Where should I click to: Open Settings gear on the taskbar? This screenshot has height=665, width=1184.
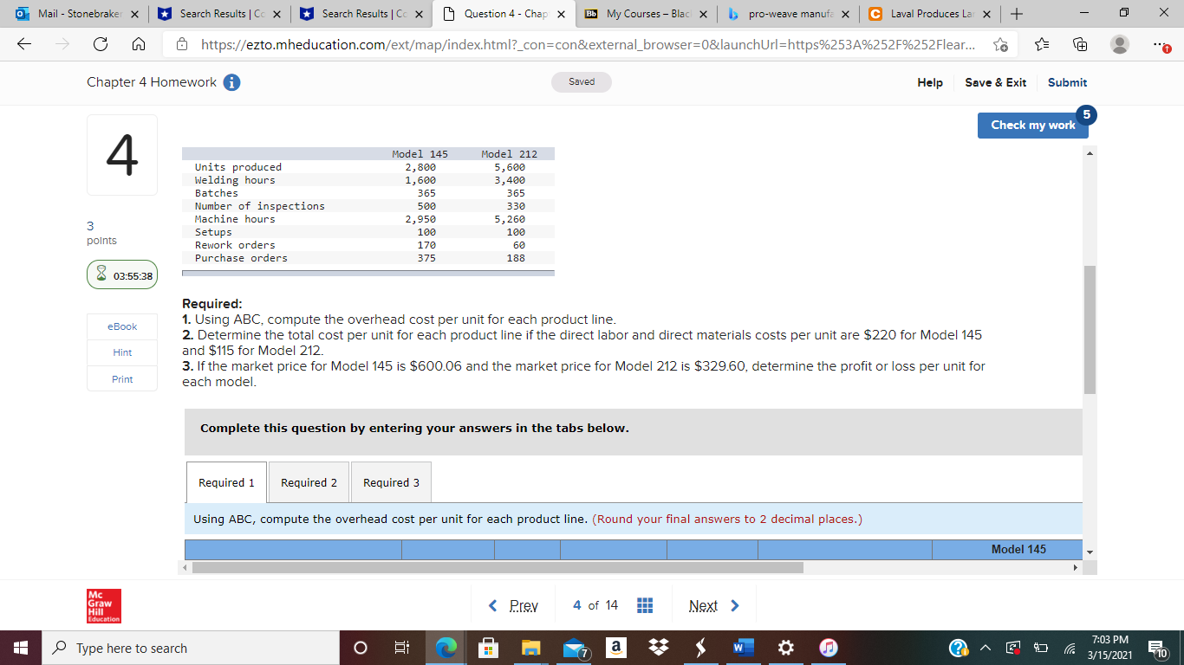pyautogui.click(x=785, y=648)
